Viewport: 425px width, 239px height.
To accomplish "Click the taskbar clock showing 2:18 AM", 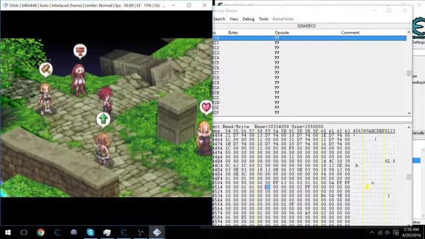I will 412,232.
